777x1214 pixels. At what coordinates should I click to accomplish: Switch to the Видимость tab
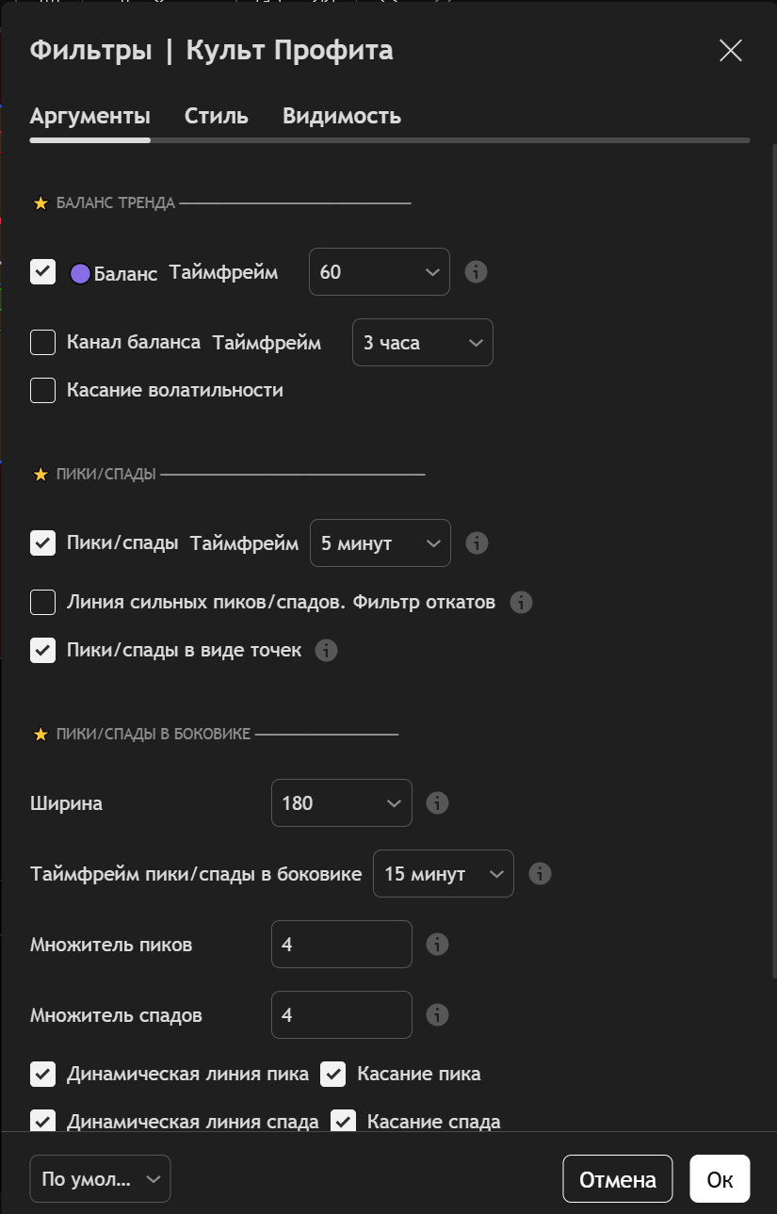pyautogui.click(x=342, y=117)
